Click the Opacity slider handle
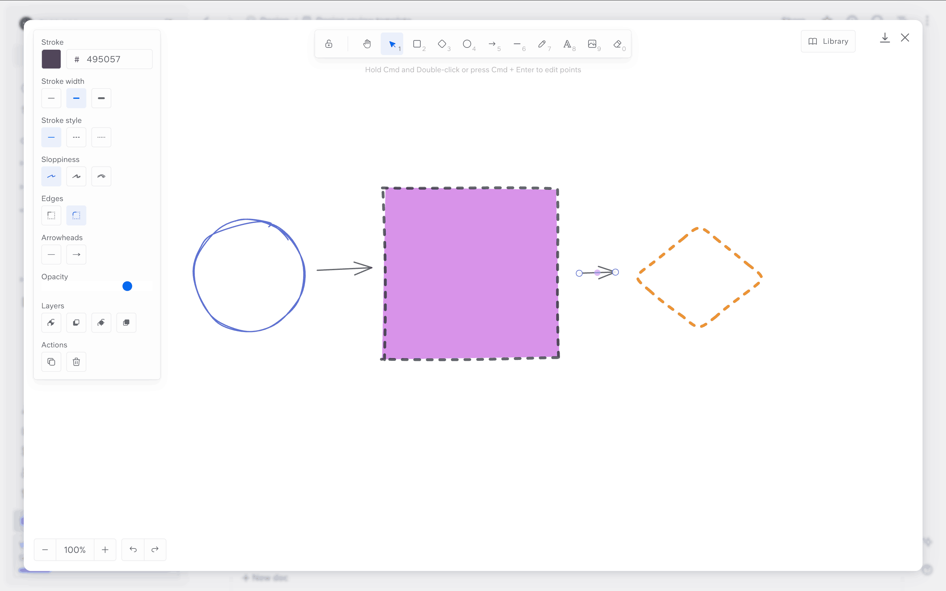 (x=127, y=286)
